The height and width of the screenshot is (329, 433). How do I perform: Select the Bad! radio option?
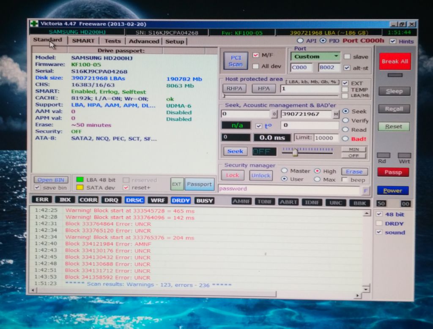pos(345,139)
